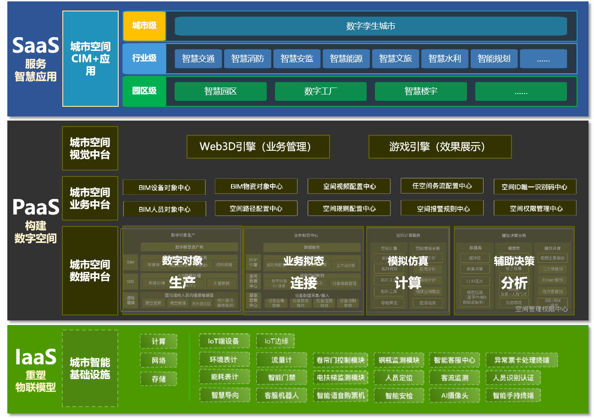Select the green 园区级 label
This screenshot has width=594, height=419.
tap(144, 91)
